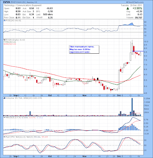
Task: Click the green MA(20) legend label
Action: (x=9, y=42)
